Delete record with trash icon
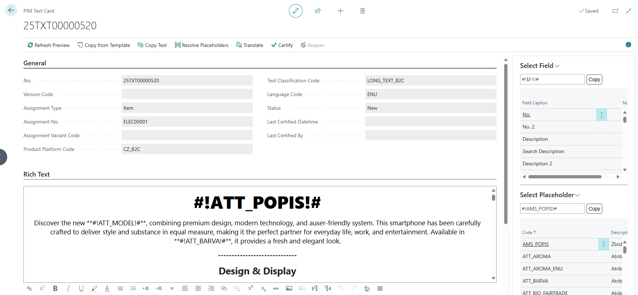The height and width of the screenshot is (295, 638). tap(362, 11)
